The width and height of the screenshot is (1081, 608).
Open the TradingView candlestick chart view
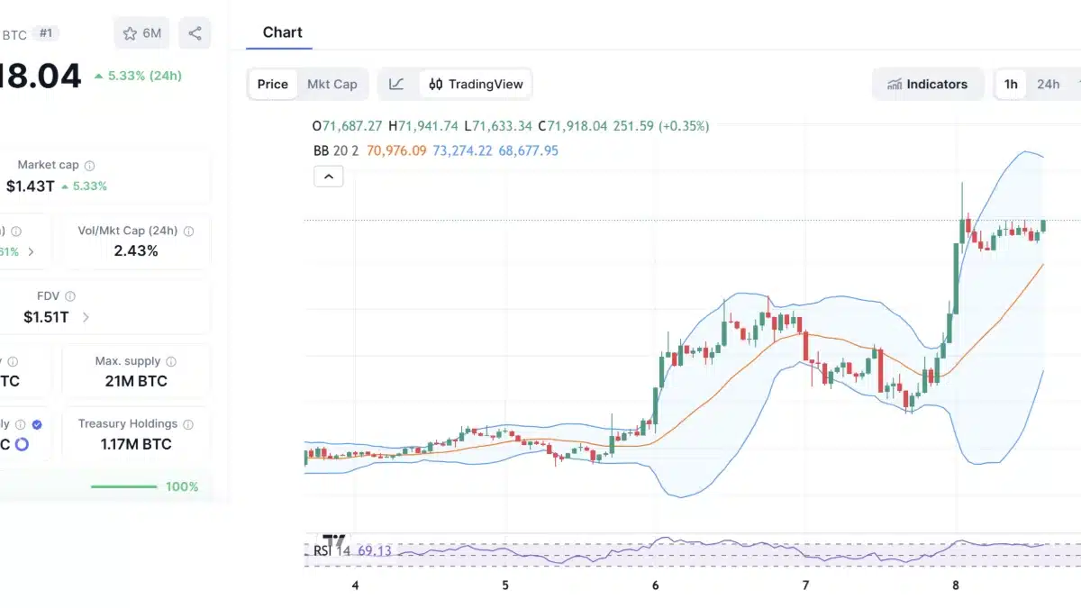476,84
